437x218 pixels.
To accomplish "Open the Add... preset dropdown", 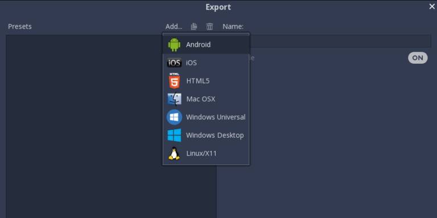I will 174,27.
